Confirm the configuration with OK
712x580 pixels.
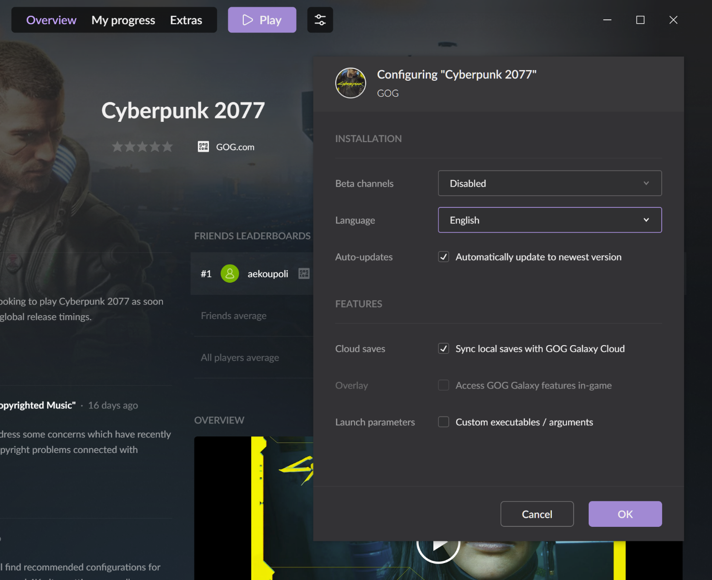pyautogui.click(x=625, y=514)
